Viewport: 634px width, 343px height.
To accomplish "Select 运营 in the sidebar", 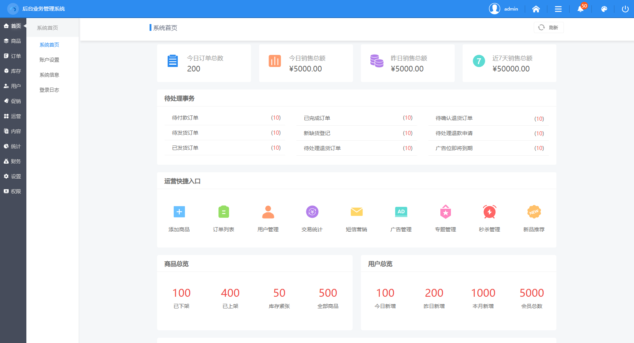I will point(13,116).
